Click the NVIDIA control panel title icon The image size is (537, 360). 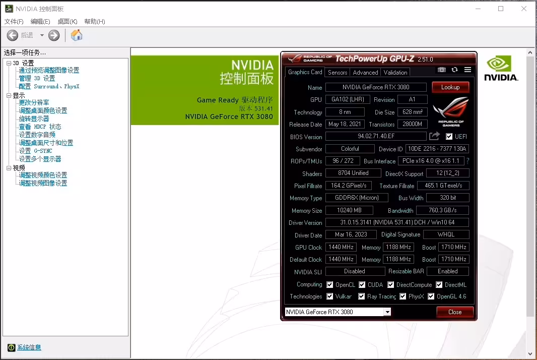(9, 9)
